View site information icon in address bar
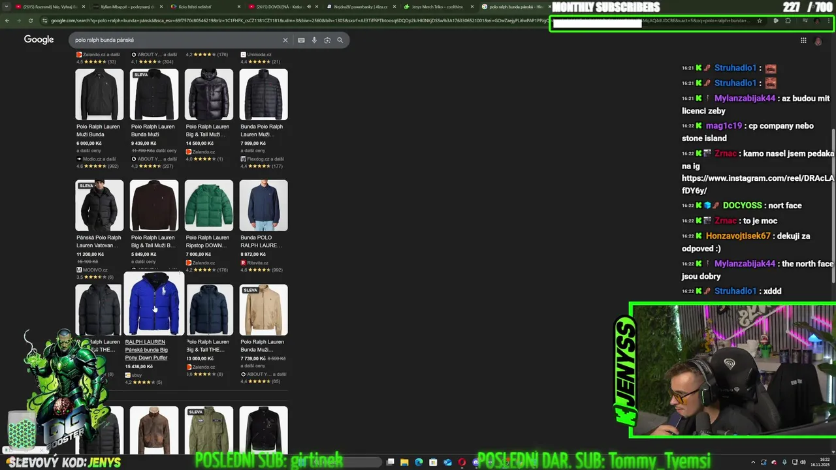 [x=44, y=20]
